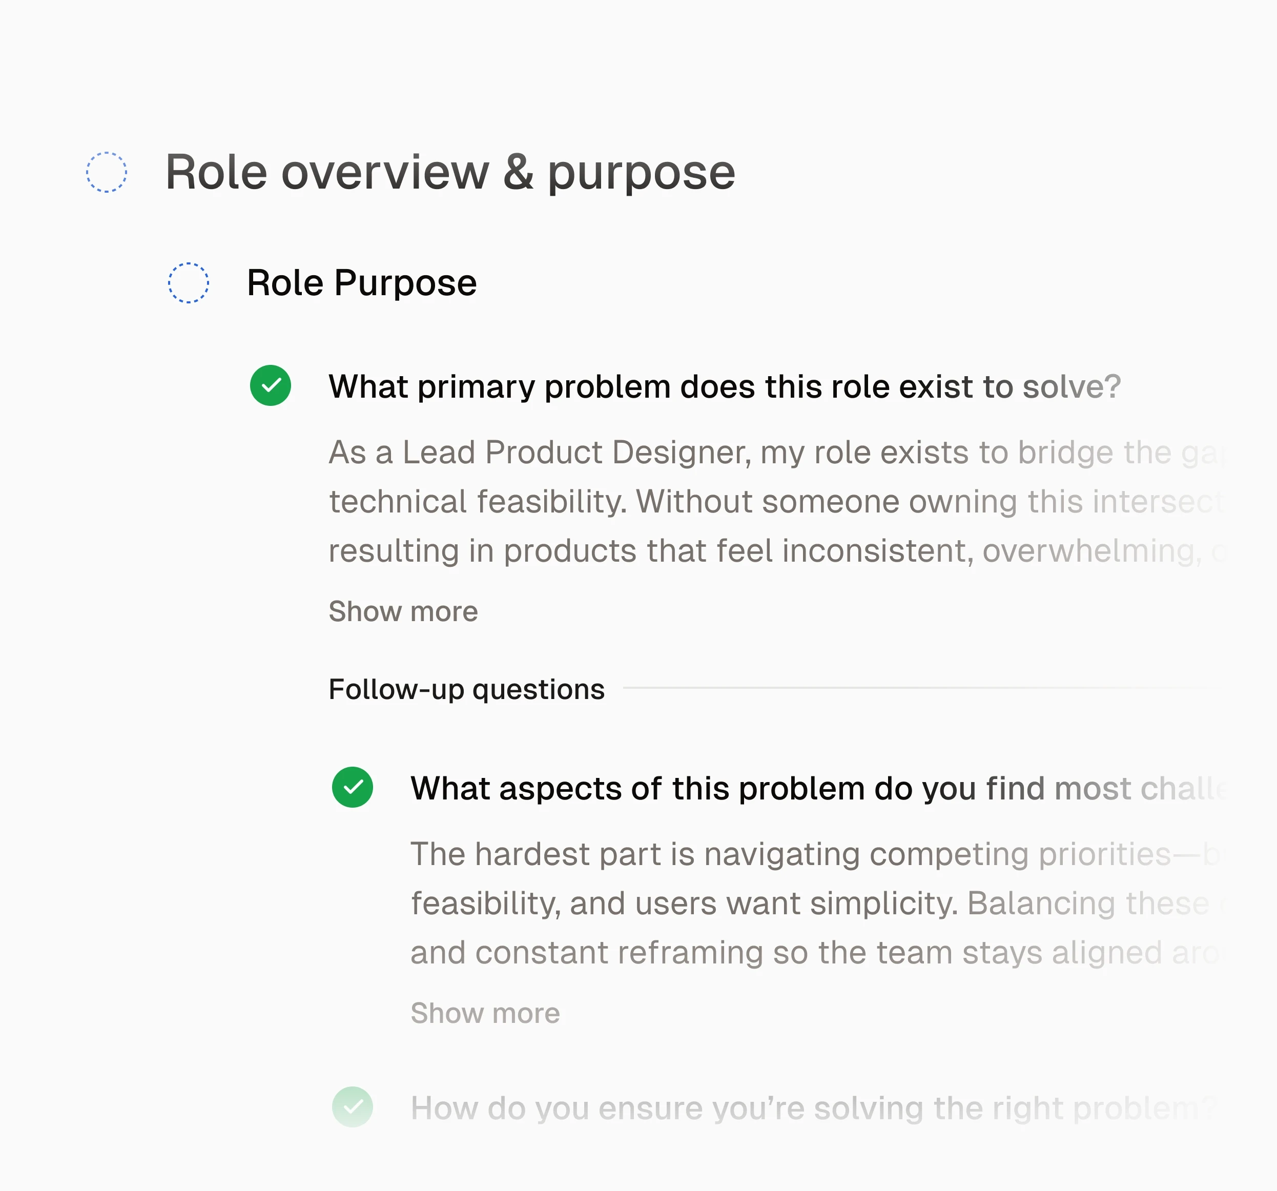Click green checkmark beside 'What aspects of this problem'

(353, 787)
